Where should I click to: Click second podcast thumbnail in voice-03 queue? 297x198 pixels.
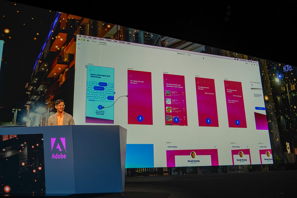(169, 101)
